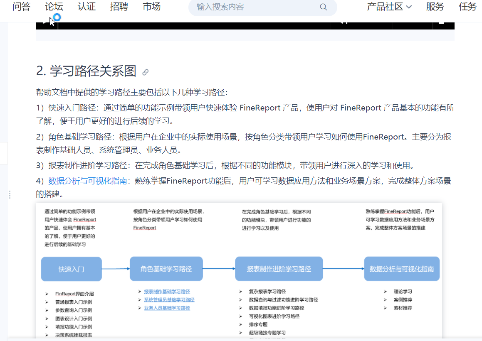Open 数据分析与可视化指南 link in paragraph 4
This screenshot has height=341, width=482.
tap(88, 181)
